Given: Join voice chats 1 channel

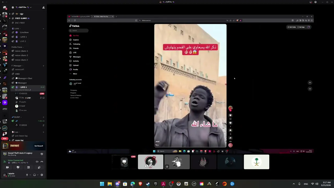Looking at the screenshot, I should tap(28, 51).
